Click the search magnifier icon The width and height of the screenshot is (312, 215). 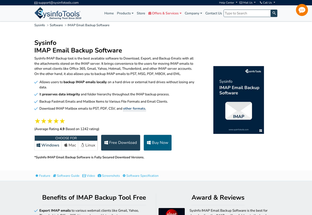click(x=274, y=13)
